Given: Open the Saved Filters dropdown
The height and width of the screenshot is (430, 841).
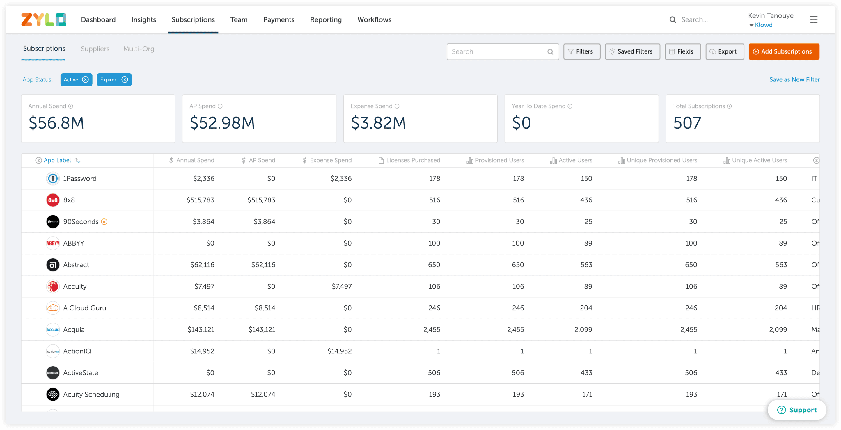Looking at the screenshot, I should point(632,51).
